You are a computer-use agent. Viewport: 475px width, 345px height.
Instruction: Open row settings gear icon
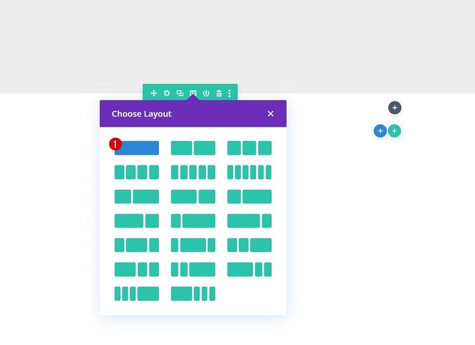(167, 93)
